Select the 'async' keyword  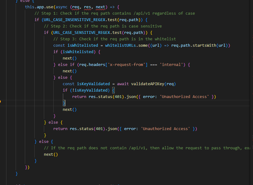point(61,7)
